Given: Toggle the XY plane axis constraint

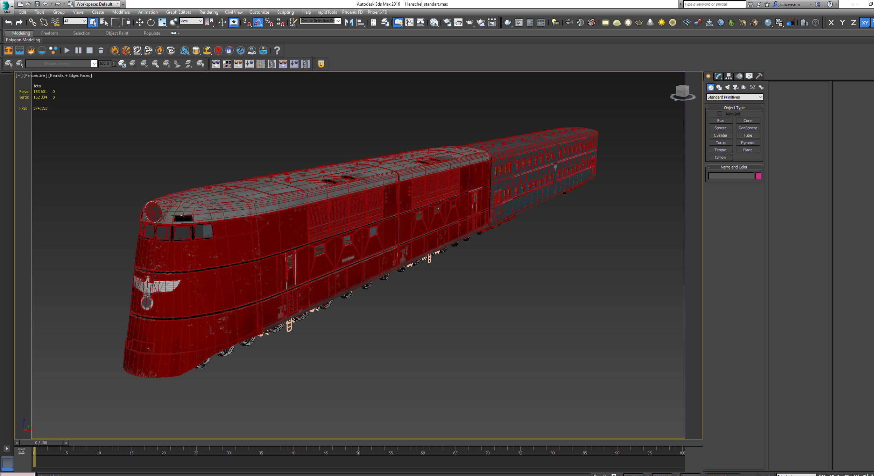Looking at the screenshot, I should (865, 23).
